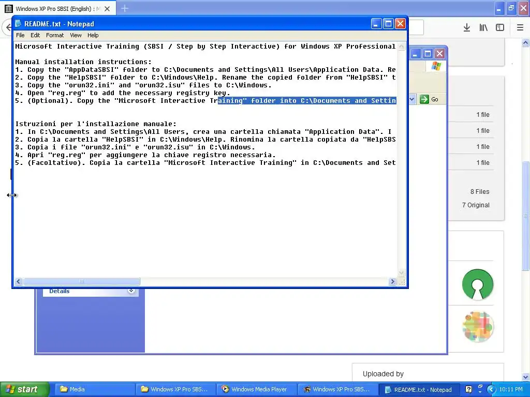
Task: Click the green open-access keyhole logo
Action: pos(478,284)
